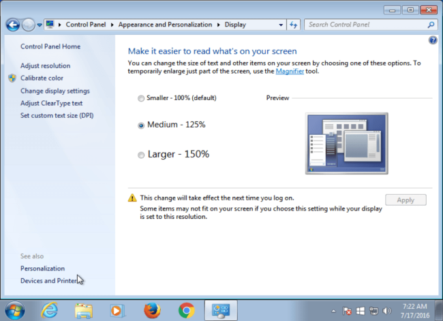Open the address bar history dropdown
Screen dimensions: 443x321
[x=281, y=25]
